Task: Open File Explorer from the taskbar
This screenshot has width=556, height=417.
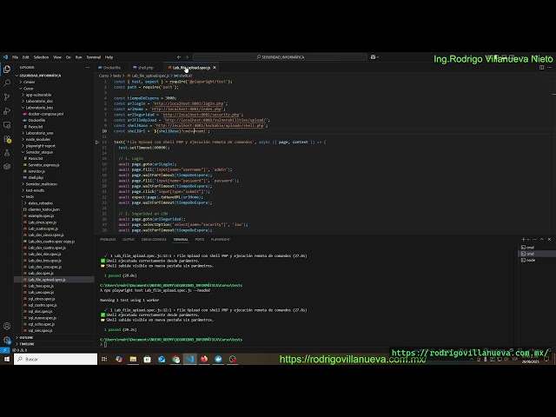Action: pyautogui.click(x=133, y=359)
